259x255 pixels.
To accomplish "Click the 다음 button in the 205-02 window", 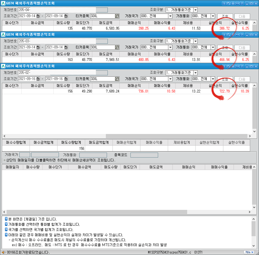I will [x=242, y=79].
